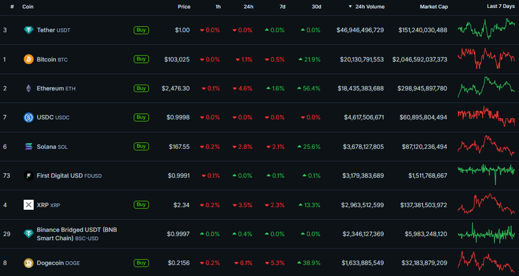Open Dogecoin 7-day sparkline chart
The image size is (519, 276).
click(x=487, y=262)
